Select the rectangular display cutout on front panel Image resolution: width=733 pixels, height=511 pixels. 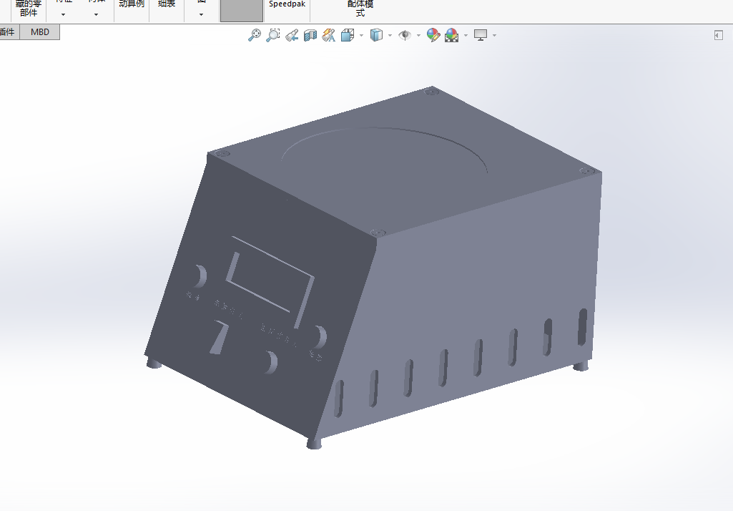270,282
